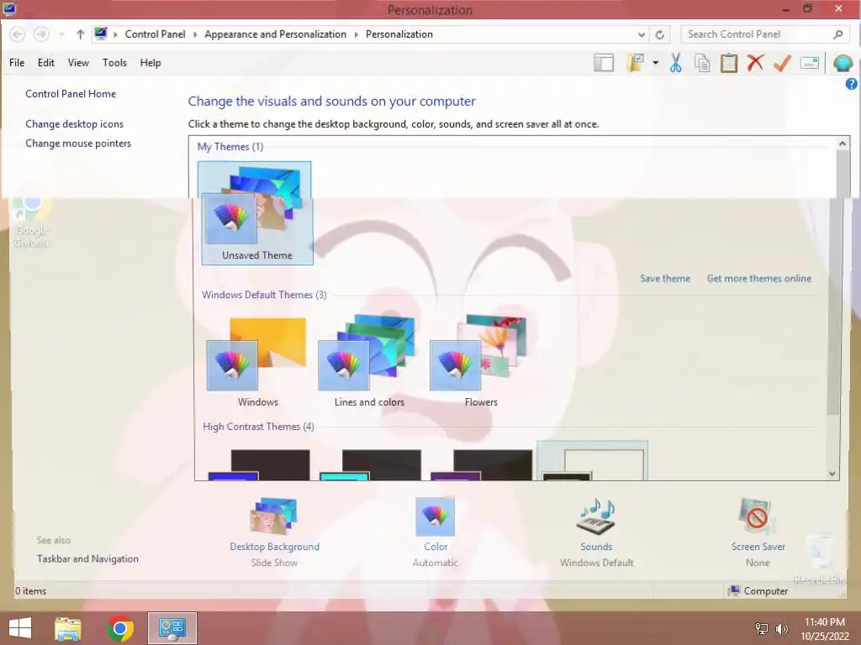Click the theme list scroll up arrow
The image size is (861, 645).
point(842,144)
